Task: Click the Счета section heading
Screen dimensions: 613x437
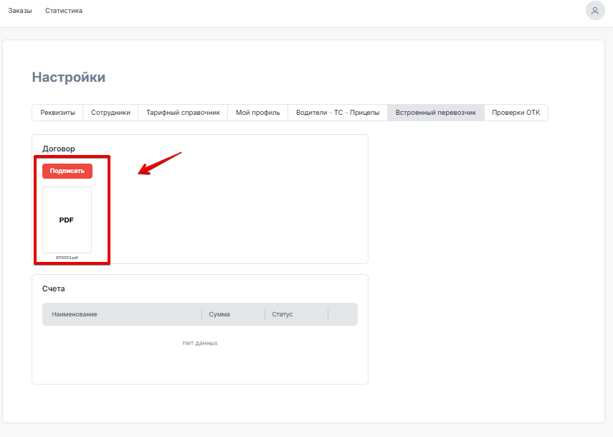Action: 54,288
